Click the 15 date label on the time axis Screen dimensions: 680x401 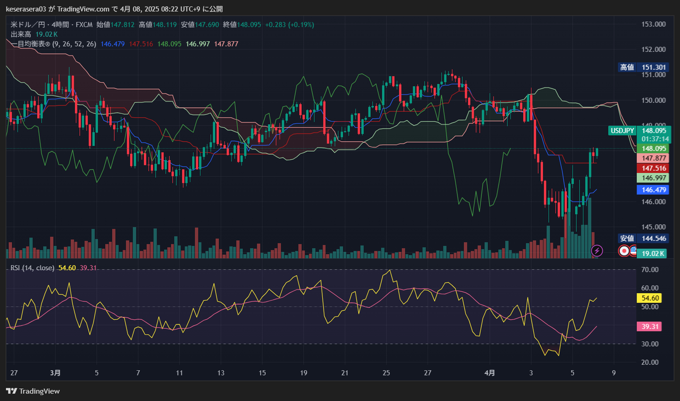(x=262, y=373)
